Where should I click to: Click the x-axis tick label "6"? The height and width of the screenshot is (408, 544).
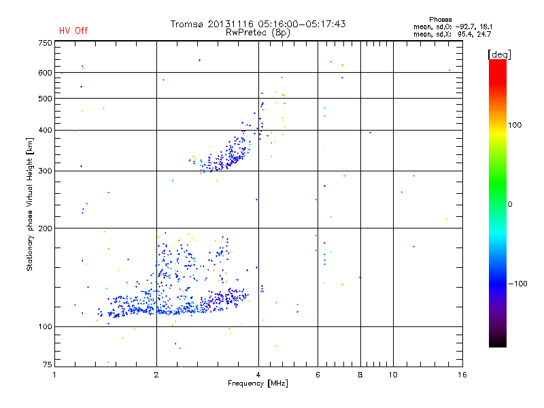click(x=318, y=375)
